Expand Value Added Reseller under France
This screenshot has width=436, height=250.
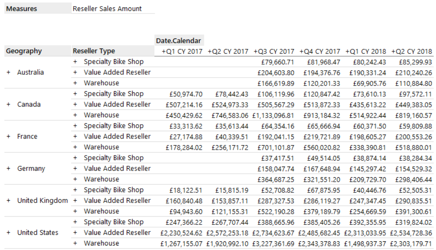75,137
